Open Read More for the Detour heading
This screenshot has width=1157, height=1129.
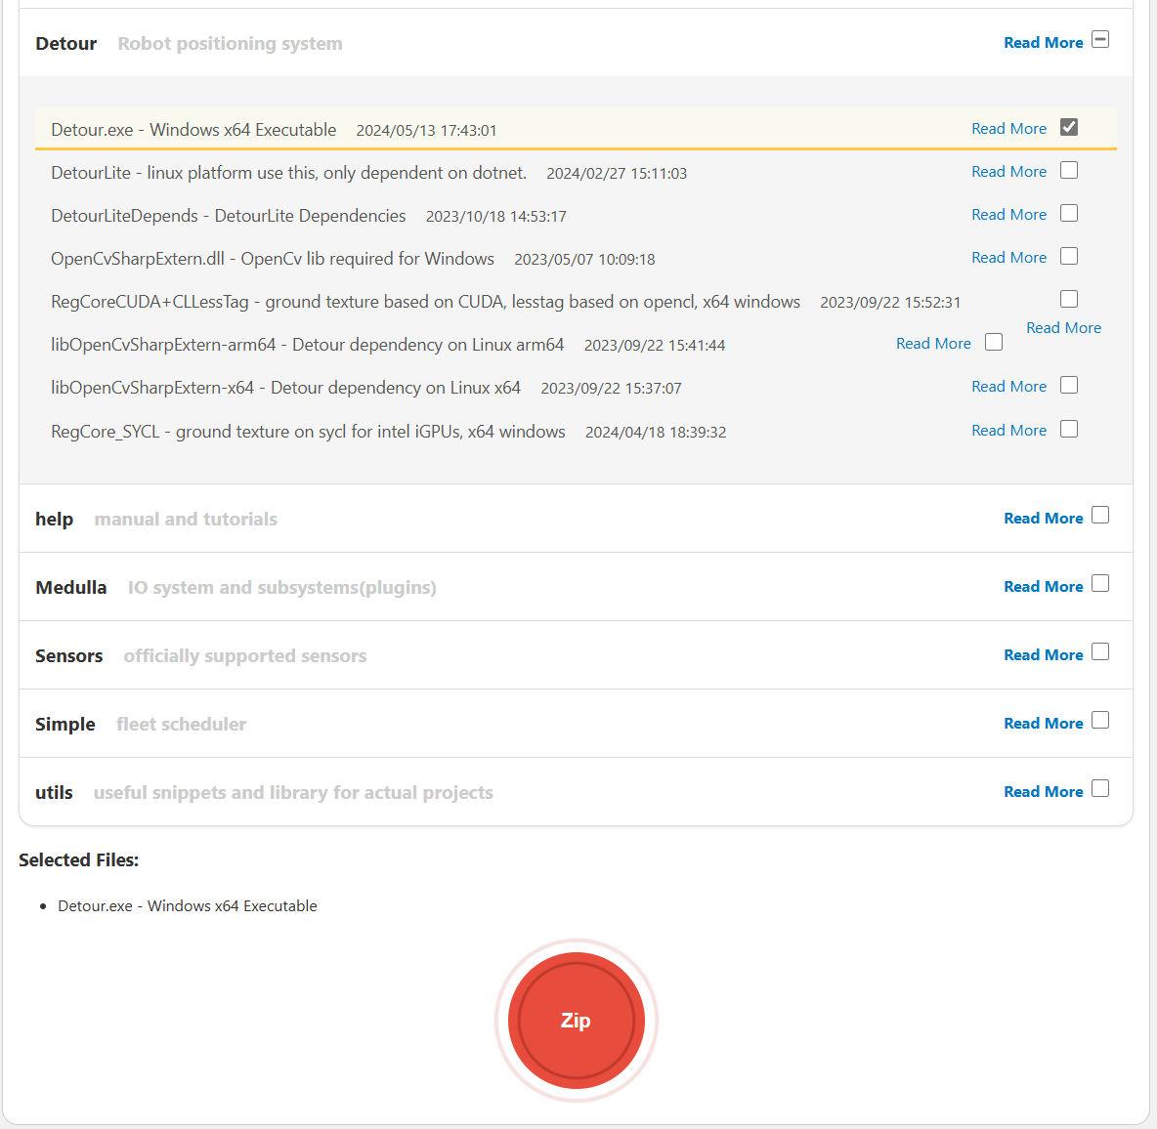[1043, 43]
